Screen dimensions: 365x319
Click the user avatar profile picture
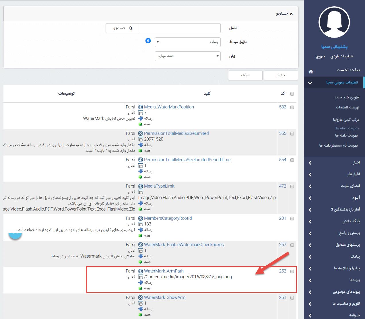(334, 22)
